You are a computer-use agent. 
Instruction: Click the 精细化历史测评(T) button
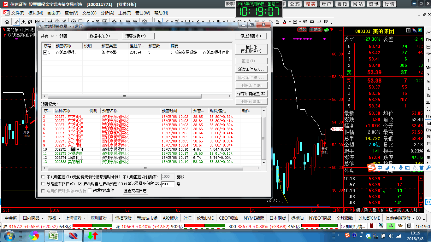[x=251, y=49]
